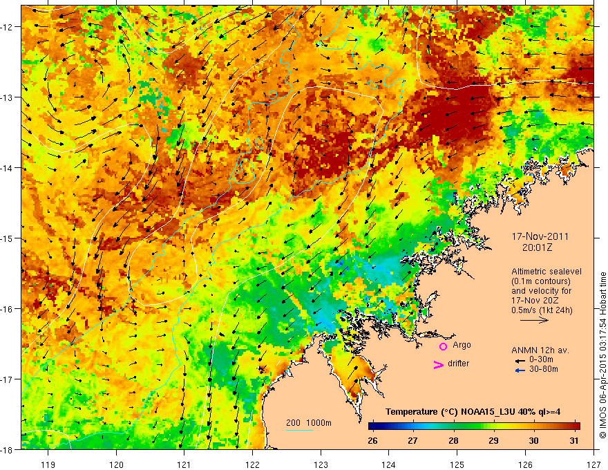Click the latitude axis label -16

click(x=8, y=309)
